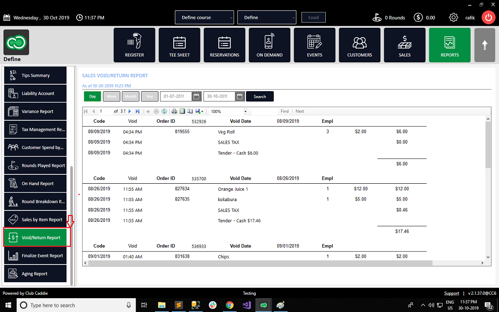Switch date range to Month
Screen dimensions: 499x312
pos(131,97)
